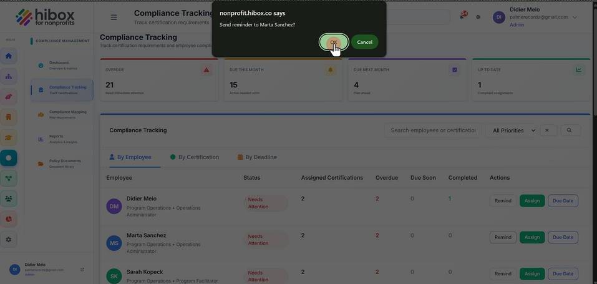The width and height of the screenshot is (597, 284).
Task: Click Remind for Didier Melo
Action: (503, 201)
